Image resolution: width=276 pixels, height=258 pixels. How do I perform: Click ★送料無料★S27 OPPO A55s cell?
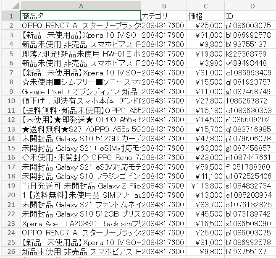click(81, 129)
